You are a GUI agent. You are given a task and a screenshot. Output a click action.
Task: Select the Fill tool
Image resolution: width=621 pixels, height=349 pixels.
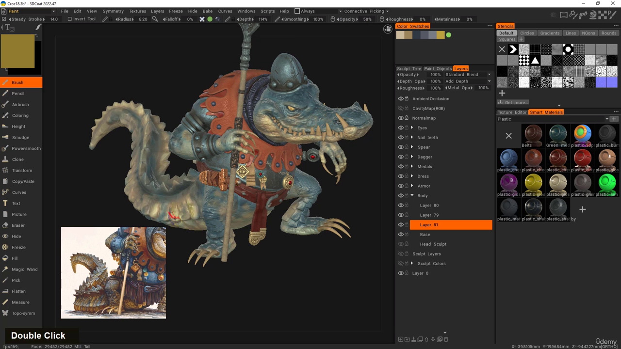(x=21, y=258)
